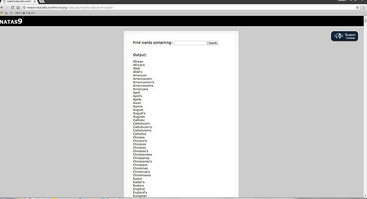This screenshot has height=199, width=367.
Task: Click the page vertical scrollbar thumb
Action: point(365,20)
